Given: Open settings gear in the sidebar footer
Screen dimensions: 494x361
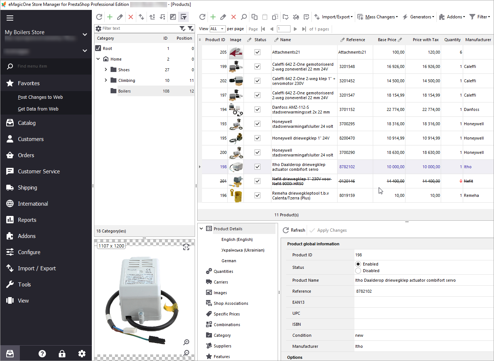Looking at the screenshot, I should [x=82, y=354].
